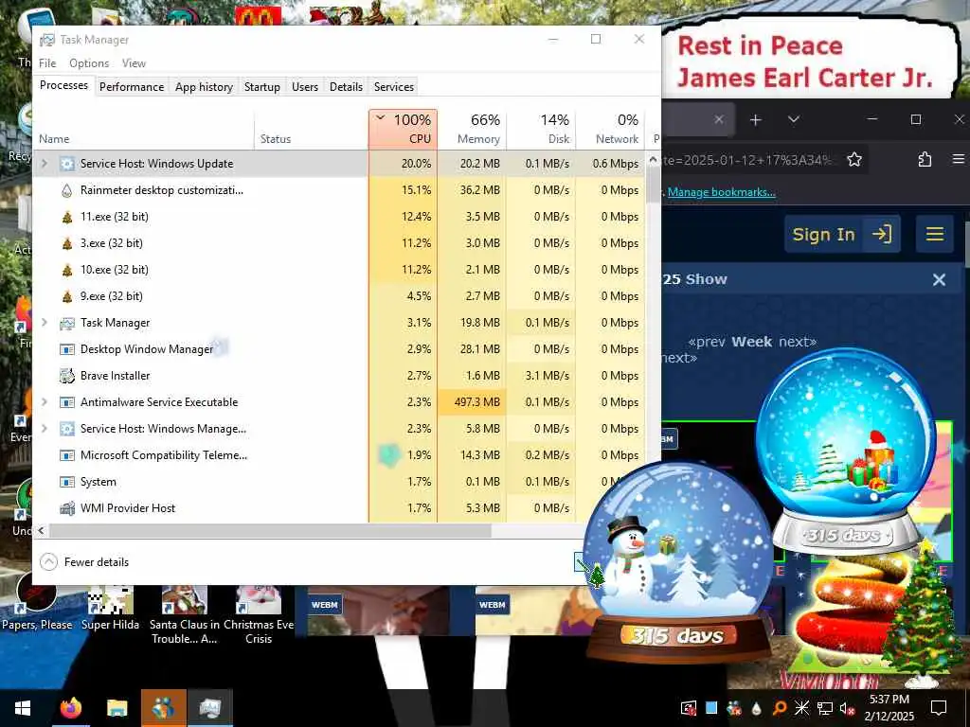
Task: Sort processes by the Memory column
Action: click(472, 129)
